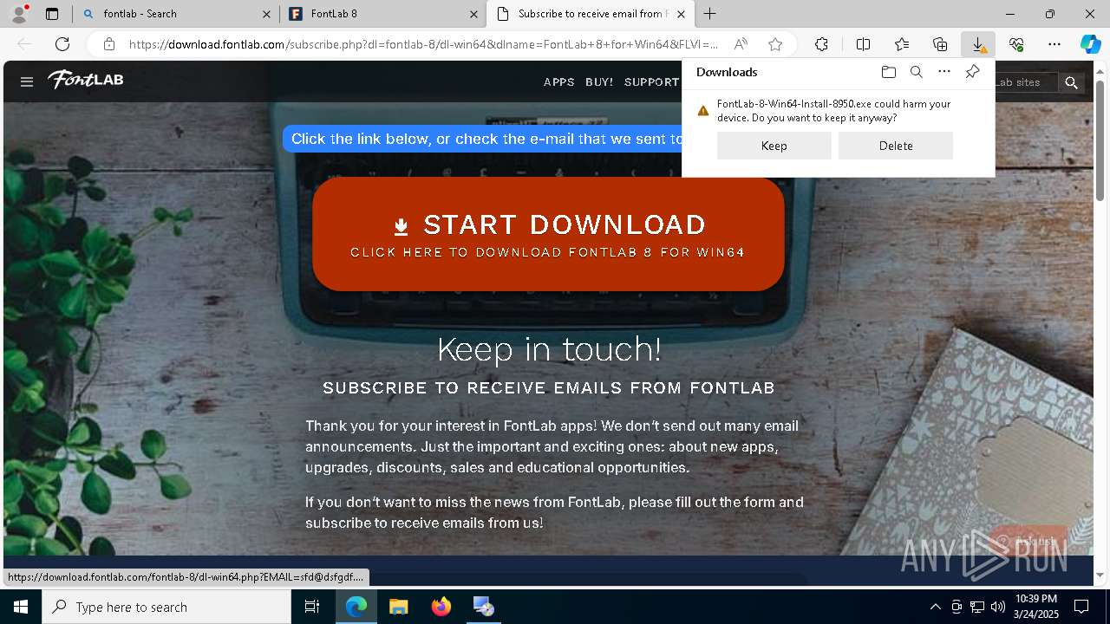Open Collections icon in toolbar

tap(940, 44)
